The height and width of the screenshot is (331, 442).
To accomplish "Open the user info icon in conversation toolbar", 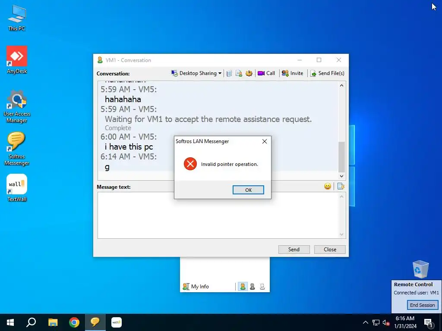I will click(x=239, y=73).
